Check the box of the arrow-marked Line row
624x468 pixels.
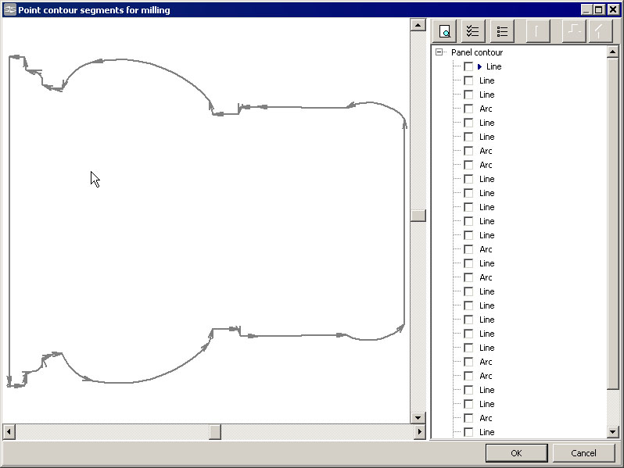(x=468, y=66)
